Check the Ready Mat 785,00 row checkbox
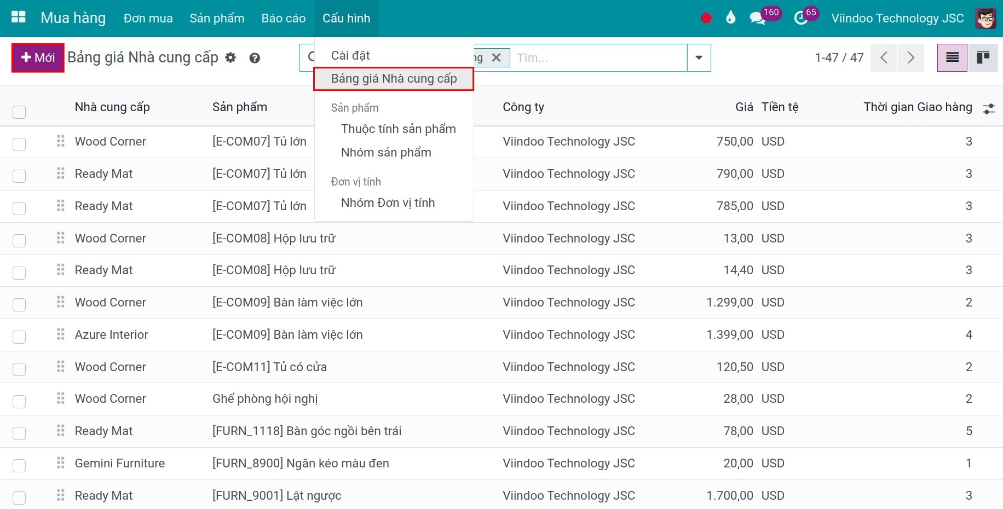1003x509 pixels. [19, 208]
